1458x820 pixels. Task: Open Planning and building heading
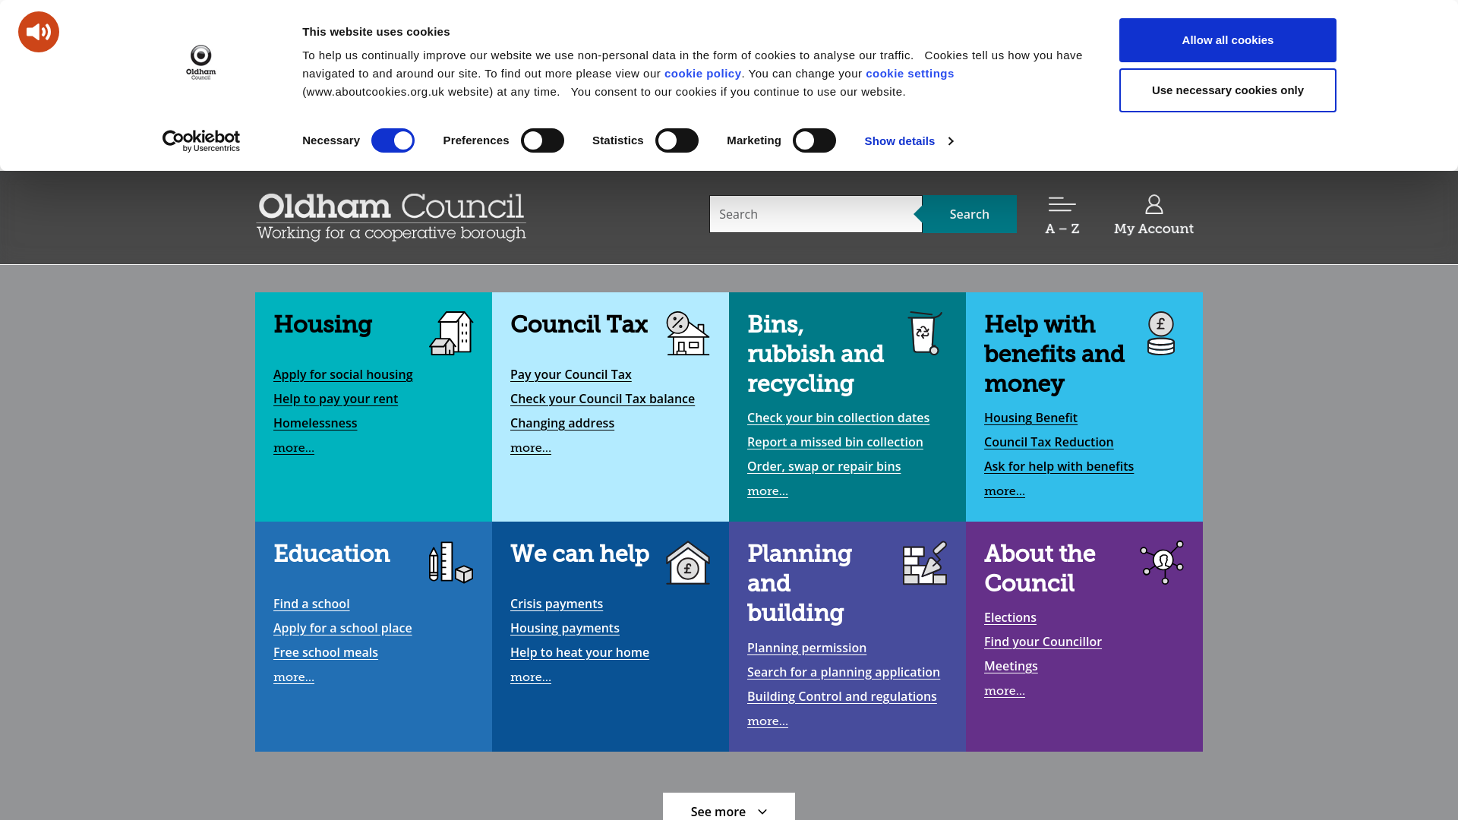[800, 584]
